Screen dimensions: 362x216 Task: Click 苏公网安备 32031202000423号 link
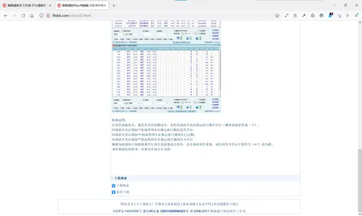point(166,211)
